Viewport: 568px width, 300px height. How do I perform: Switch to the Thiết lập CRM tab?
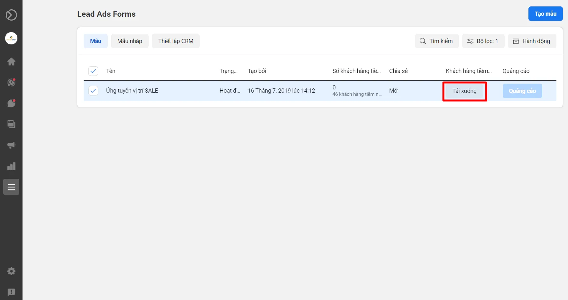pos(176,41)
